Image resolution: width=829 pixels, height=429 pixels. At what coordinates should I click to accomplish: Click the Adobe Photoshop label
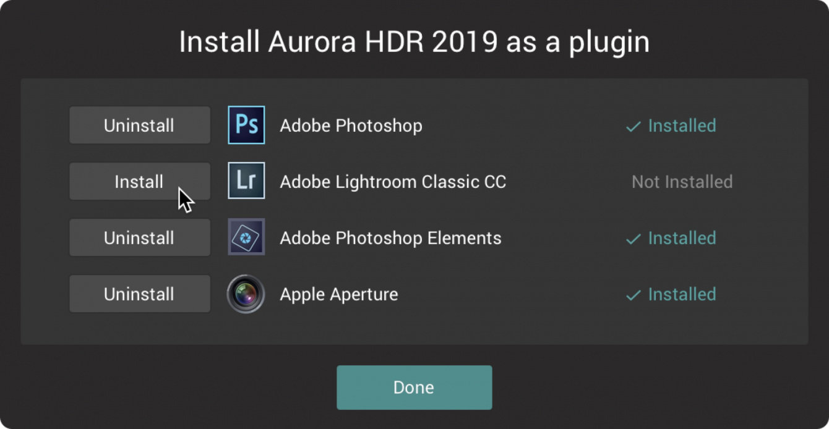351,126
